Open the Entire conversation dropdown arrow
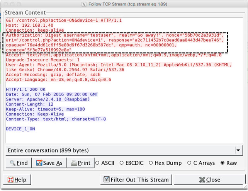The image size is (248, 191). coord(238,150)
